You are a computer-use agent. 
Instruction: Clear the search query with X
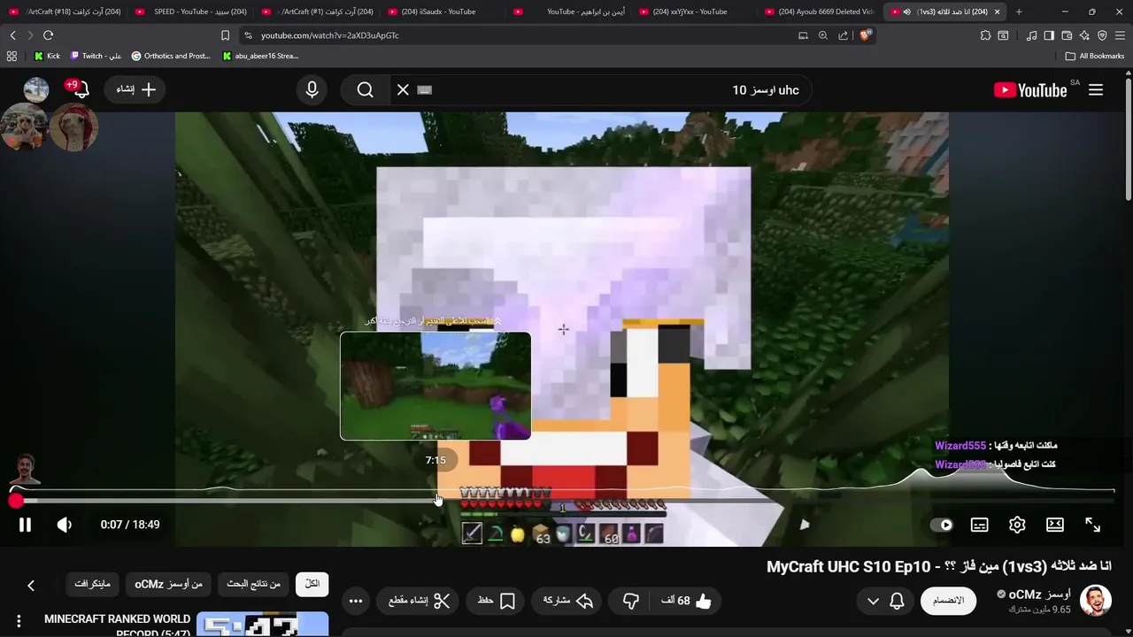[x=403, y=89]
